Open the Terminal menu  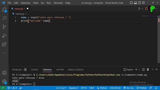point(58,3)
